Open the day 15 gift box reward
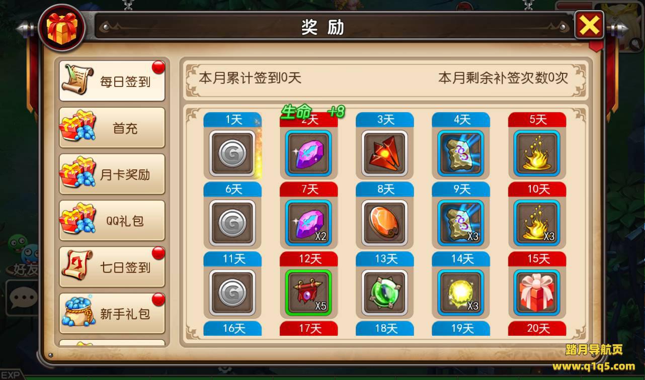This screenshot has width=645, height=380. [537, 293]
